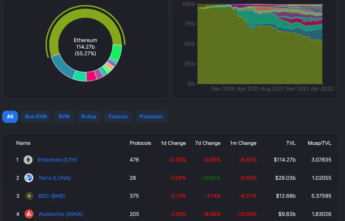The image size is (345, 221).
Task: Sort table by 1d Change column
Action: coord(173,143)
